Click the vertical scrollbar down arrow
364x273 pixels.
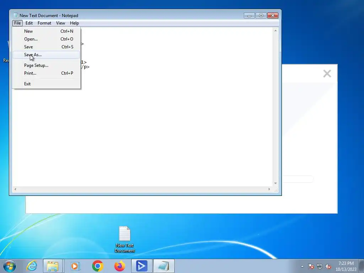coord(275,183)
